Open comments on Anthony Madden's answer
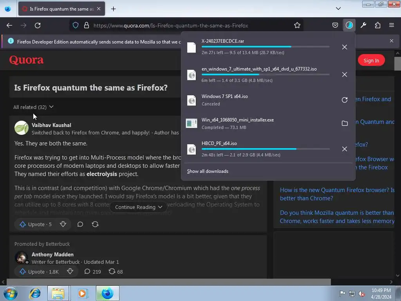Viewport: 401px width, 301px height. point(92,271)
